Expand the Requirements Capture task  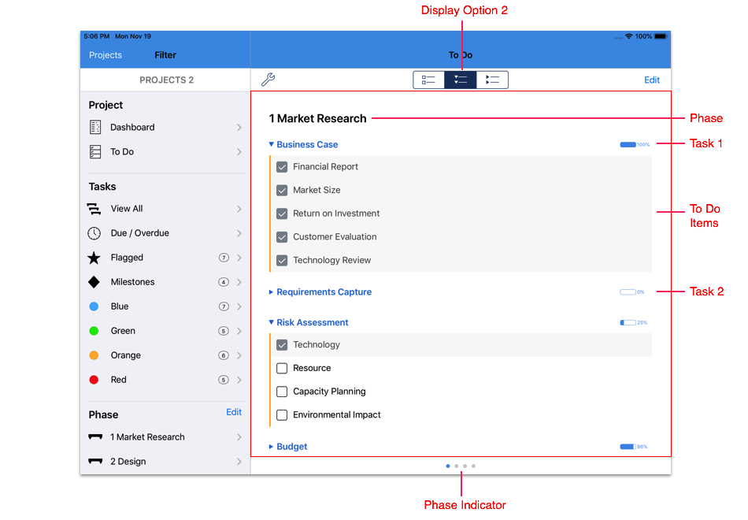(272, 292)
